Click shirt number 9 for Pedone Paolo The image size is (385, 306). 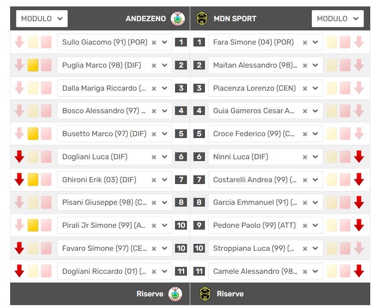pyautogui.click(x=199, y=225)
